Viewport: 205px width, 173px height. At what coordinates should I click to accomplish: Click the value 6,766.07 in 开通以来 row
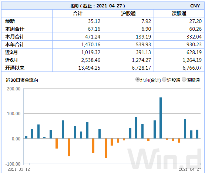192,68
